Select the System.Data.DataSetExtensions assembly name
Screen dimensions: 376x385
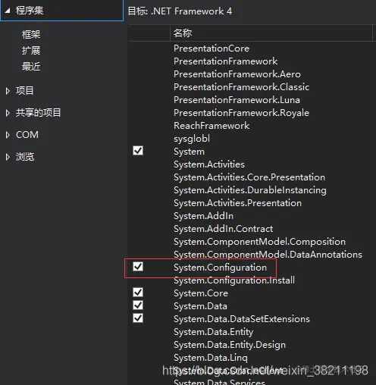pyautogui.click(x=242, y=319)
